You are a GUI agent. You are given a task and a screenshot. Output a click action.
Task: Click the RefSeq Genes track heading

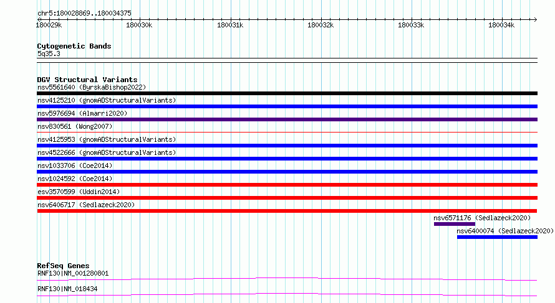(x=63, y=266)
